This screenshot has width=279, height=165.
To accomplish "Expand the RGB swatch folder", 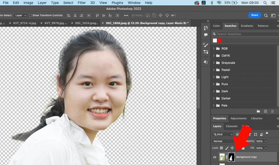I will point(214,48).
